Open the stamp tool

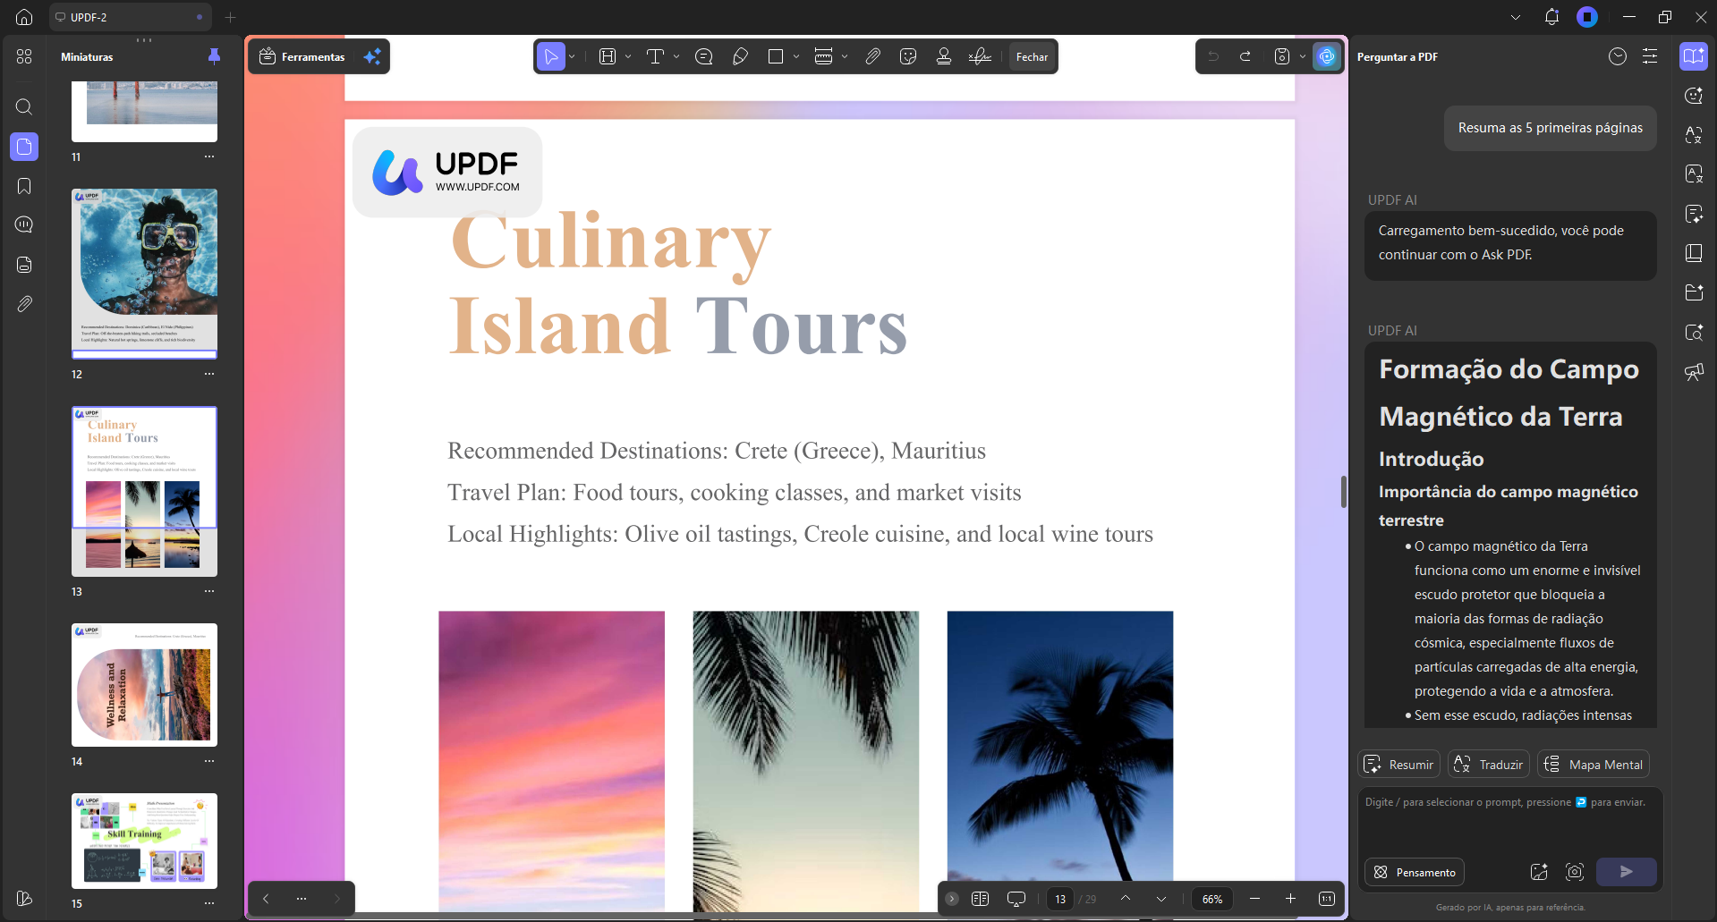click(x=944, y=57)
